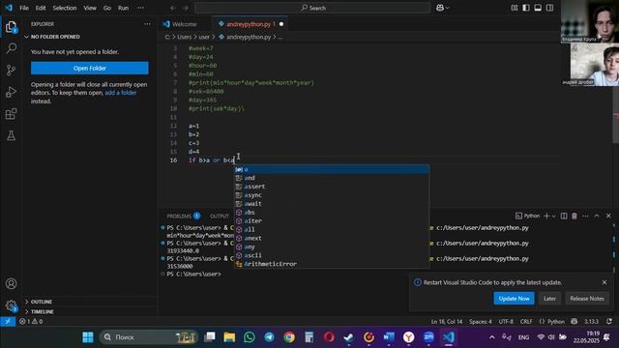Image resolution: width=619 pixels, height=348 pixels.
Task: Click the title bar Search field
Action: pyautogui.click(x=312, y=8)
